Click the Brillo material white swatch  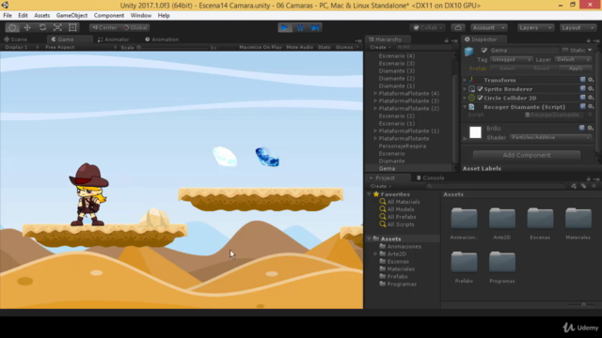[475, 132]
